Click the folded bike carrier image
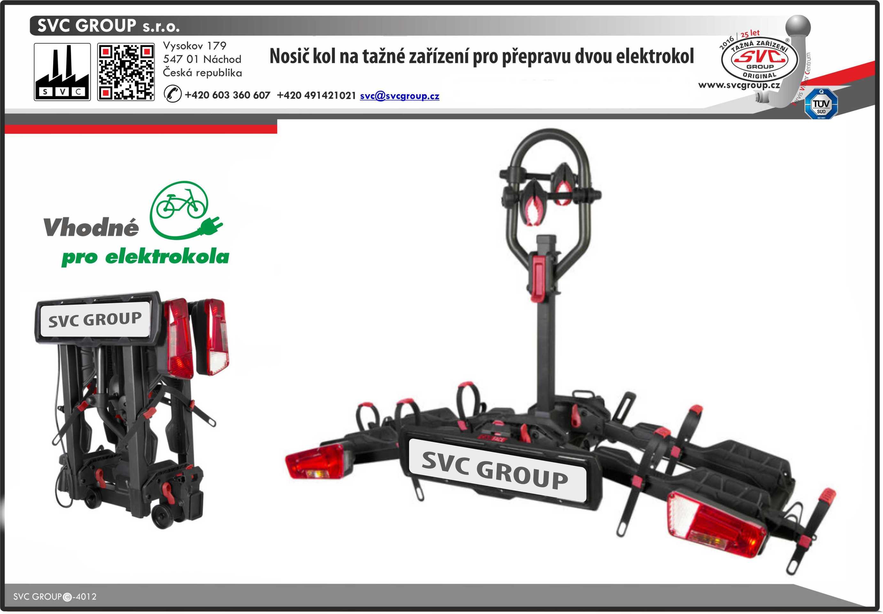 click(x=133, y=410)
